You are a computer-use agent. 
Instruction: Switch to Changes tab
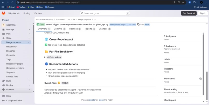click(x=105, y=29)
